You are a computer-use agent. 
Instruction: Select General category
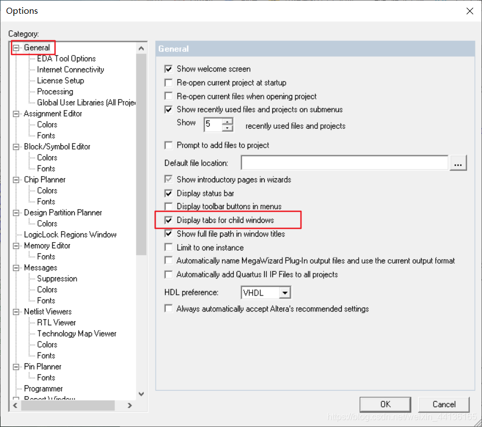[37, 48]
